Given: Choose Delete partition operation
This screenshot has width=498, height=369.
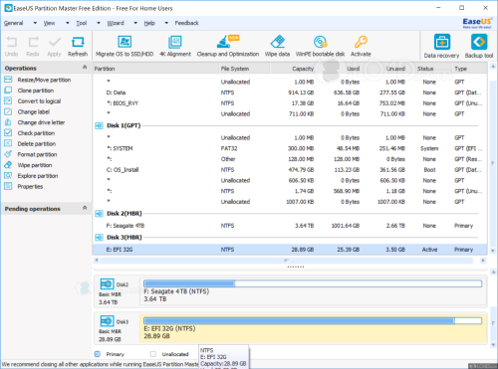Looking at the screenshot, I should tap(37, 144).
